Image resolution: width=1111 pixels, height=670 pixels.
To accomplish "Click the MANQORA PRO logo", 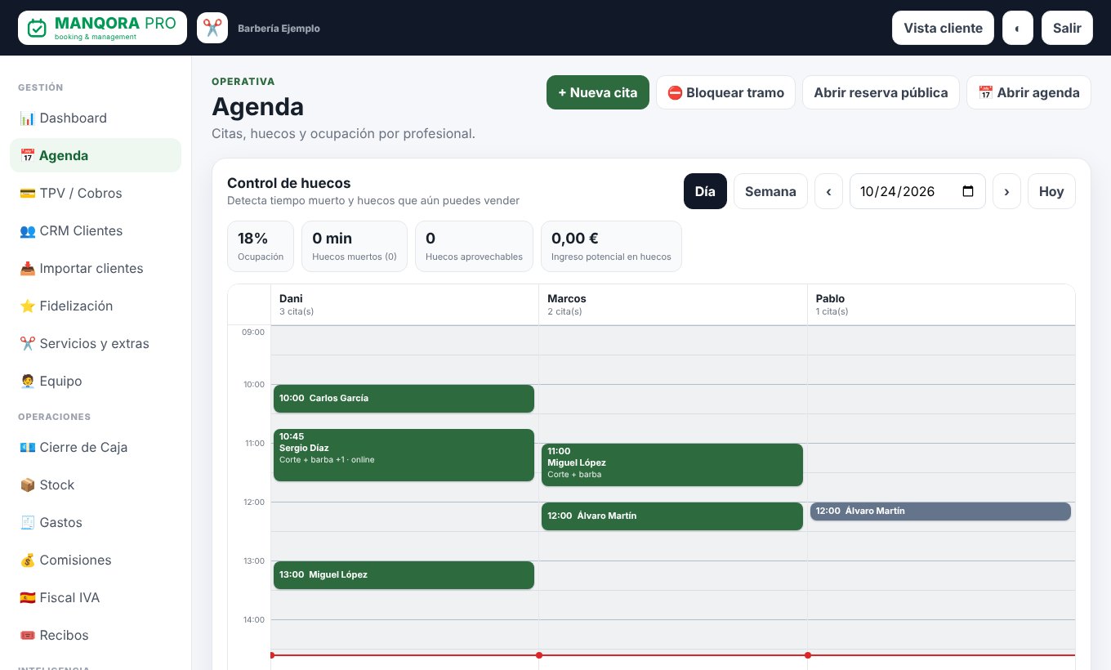I will point(102,28).
